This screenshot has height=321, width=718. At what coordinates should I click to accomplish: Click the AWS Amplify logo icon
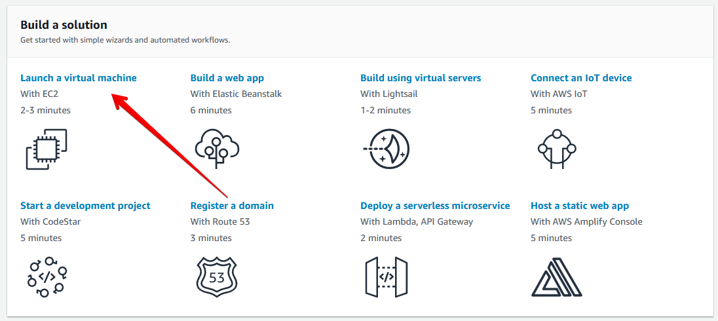[556, 276]
